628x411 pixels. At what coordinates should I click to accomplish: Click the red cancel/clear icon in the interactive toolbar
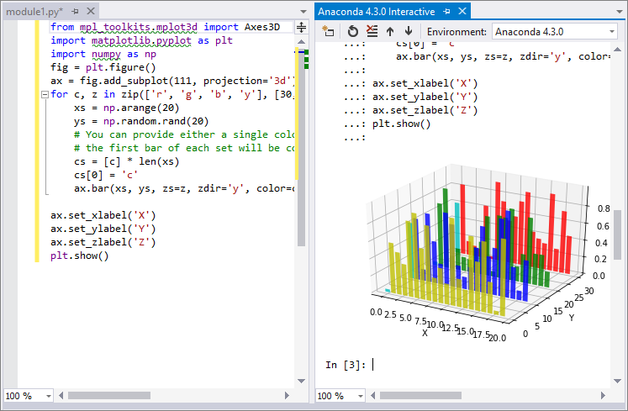pyautogui.click(x=372, y=31)
